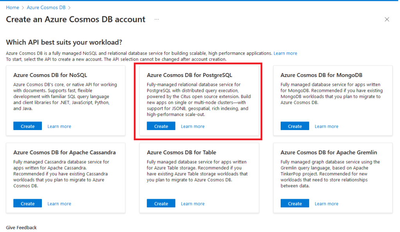Click the page title Create an Azure Cosmos DB account
Screen dimensions: 400x232
pyautogui.click(x=76, y=20)
